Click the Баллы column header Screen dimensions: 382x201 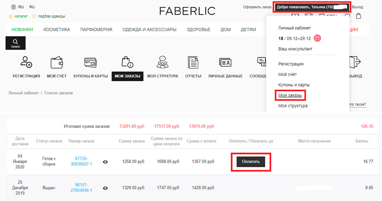pyautogui.click(x=362, y=141)
